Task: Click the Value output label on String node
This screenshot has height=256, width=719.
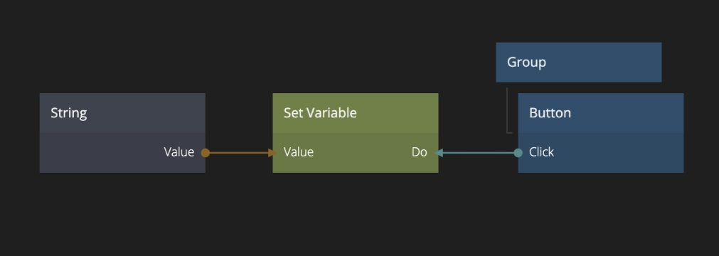Action: tap(179, 152)
